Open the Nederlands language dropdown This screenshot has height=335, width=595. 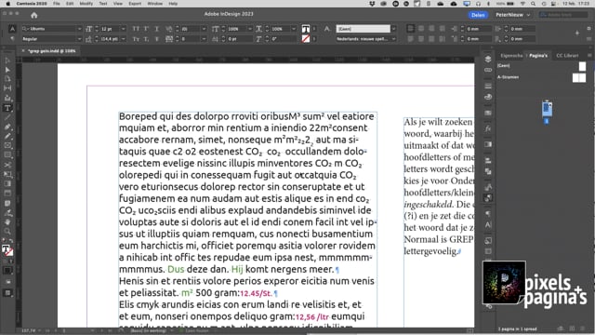[x=393, y=39]
